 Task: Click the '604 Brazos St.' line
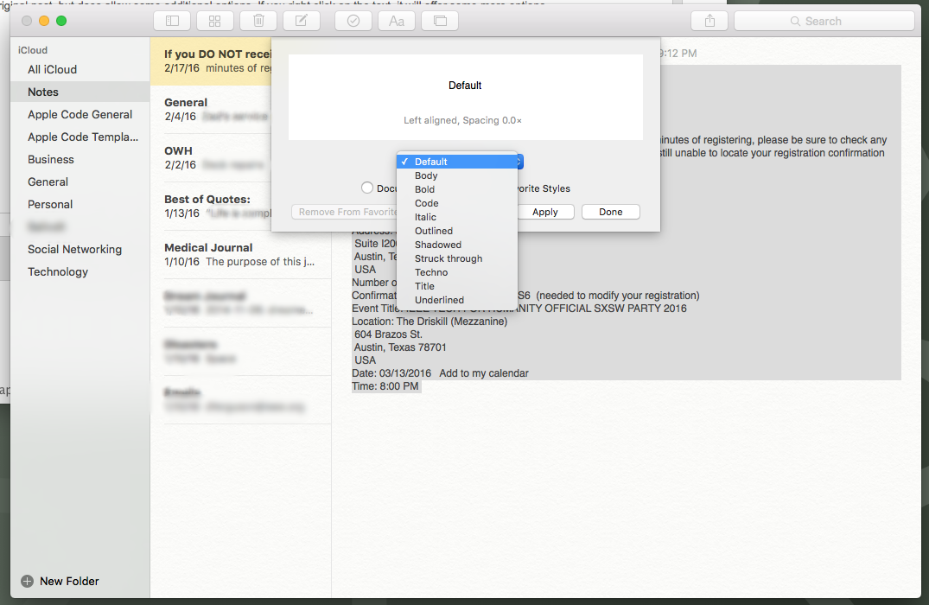(388, 334)
